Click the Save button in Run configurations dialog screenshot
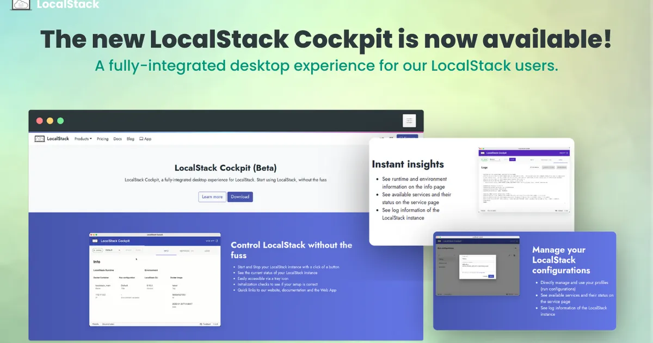The height and width of the screenshot is (343, 653). click(x=491, y=276)
